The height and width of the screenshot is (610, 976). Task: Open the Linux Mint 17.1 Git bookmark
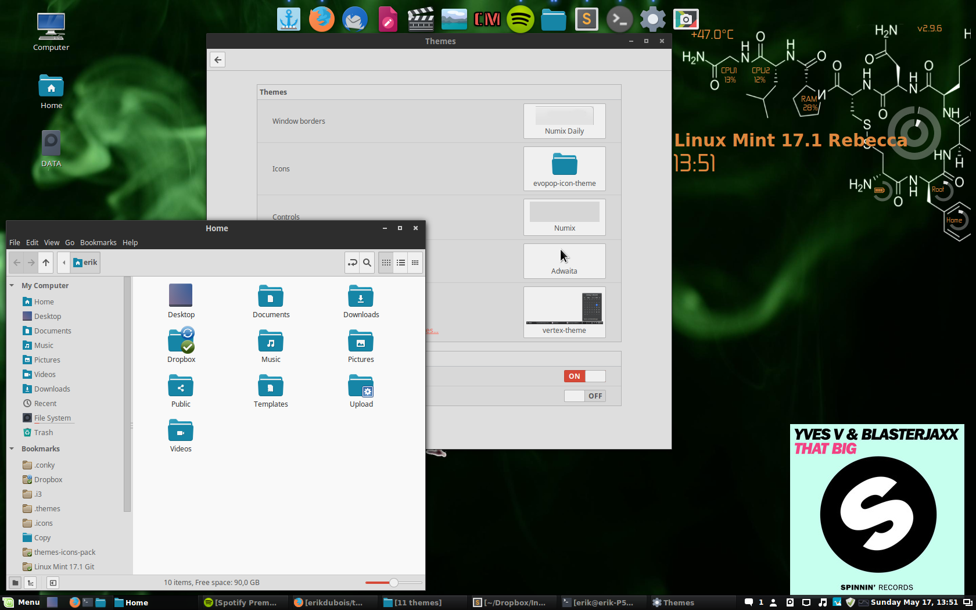click(x=58, y=566)
